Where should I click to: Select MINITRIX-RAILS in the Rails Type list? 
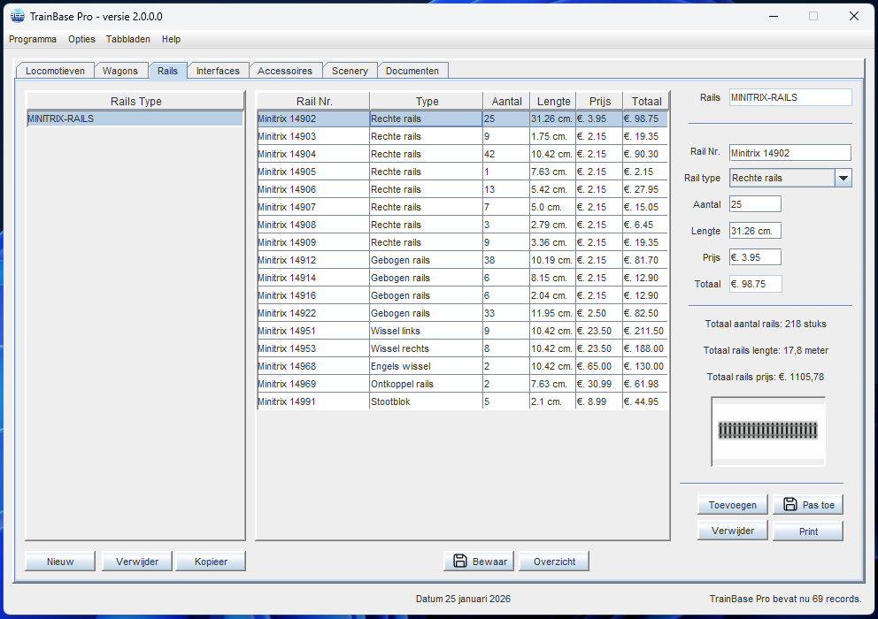[135, 118]
